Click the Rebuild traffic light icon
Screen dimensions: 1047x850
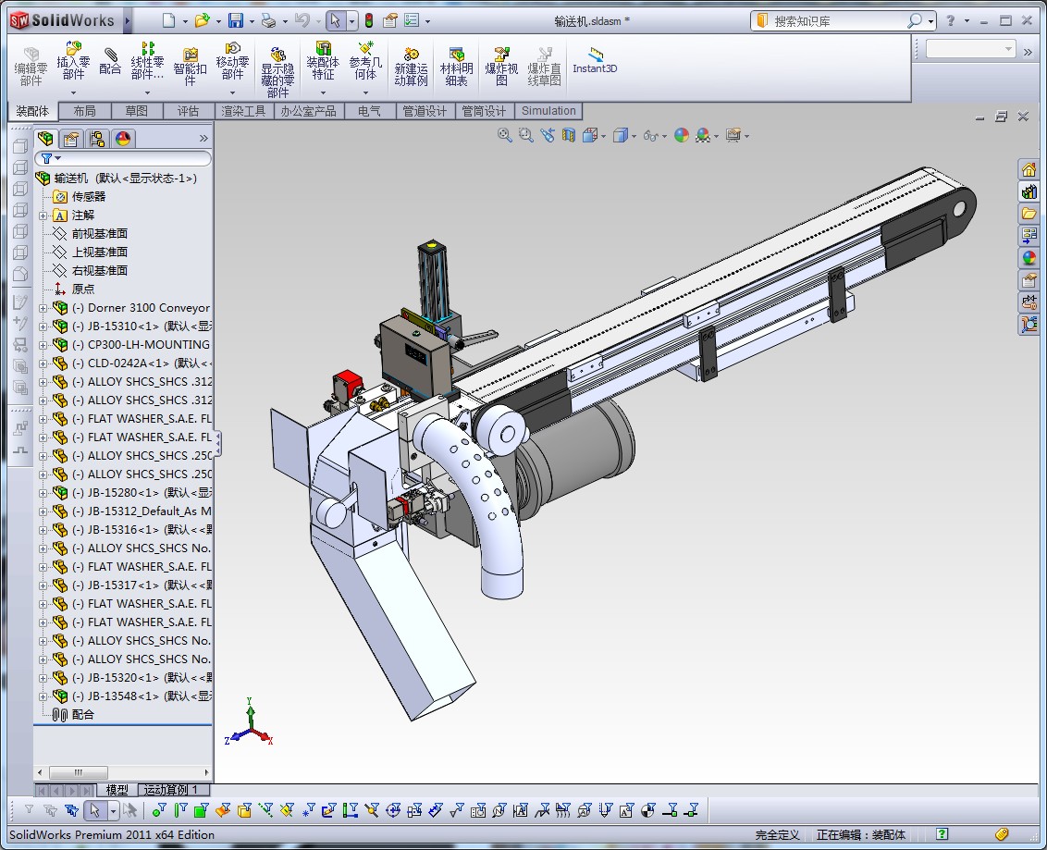tap(369, 20)
